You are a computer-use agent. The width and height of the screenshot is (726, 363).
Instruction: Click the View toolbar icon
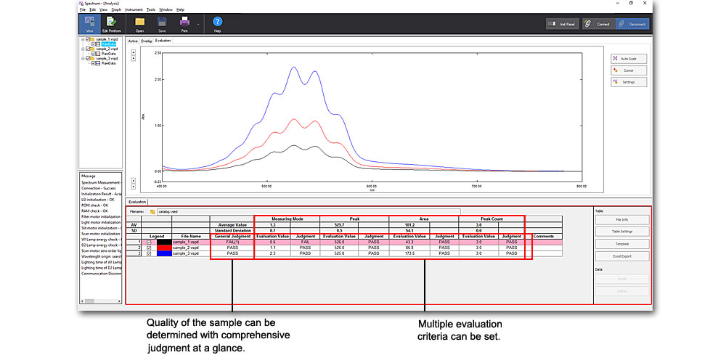[x=89, y=23]
